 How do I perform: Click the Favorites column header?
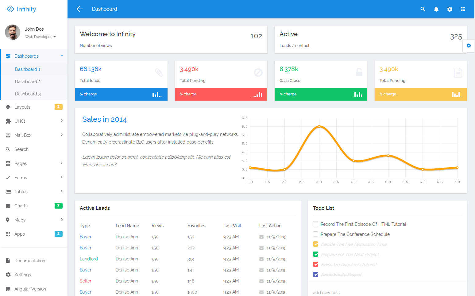(196, 226)
